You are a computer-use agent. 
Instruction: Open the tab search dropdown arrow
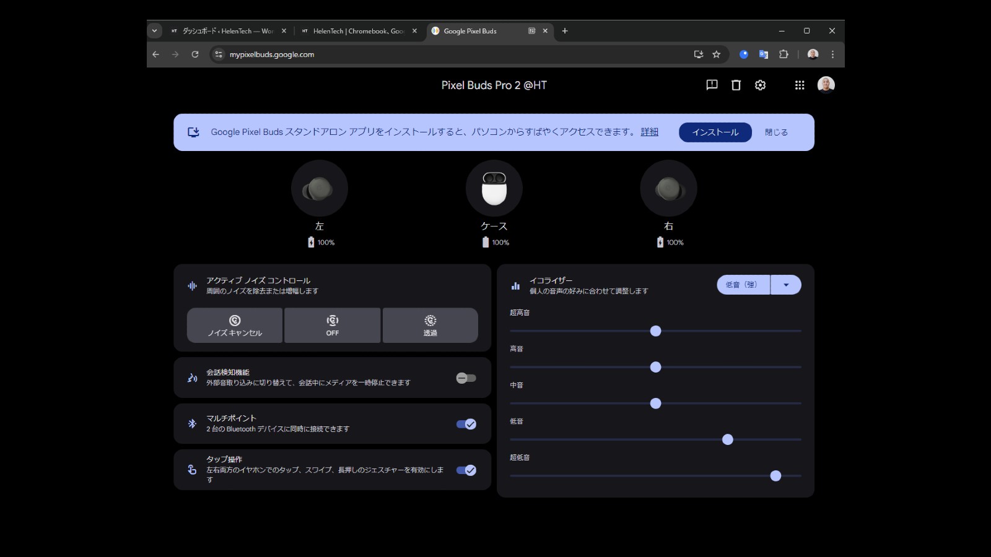[x=155, y=31]
